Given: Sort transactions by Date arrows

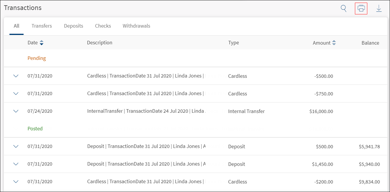Looking at the screenshot, I should (x=42, y=43).
